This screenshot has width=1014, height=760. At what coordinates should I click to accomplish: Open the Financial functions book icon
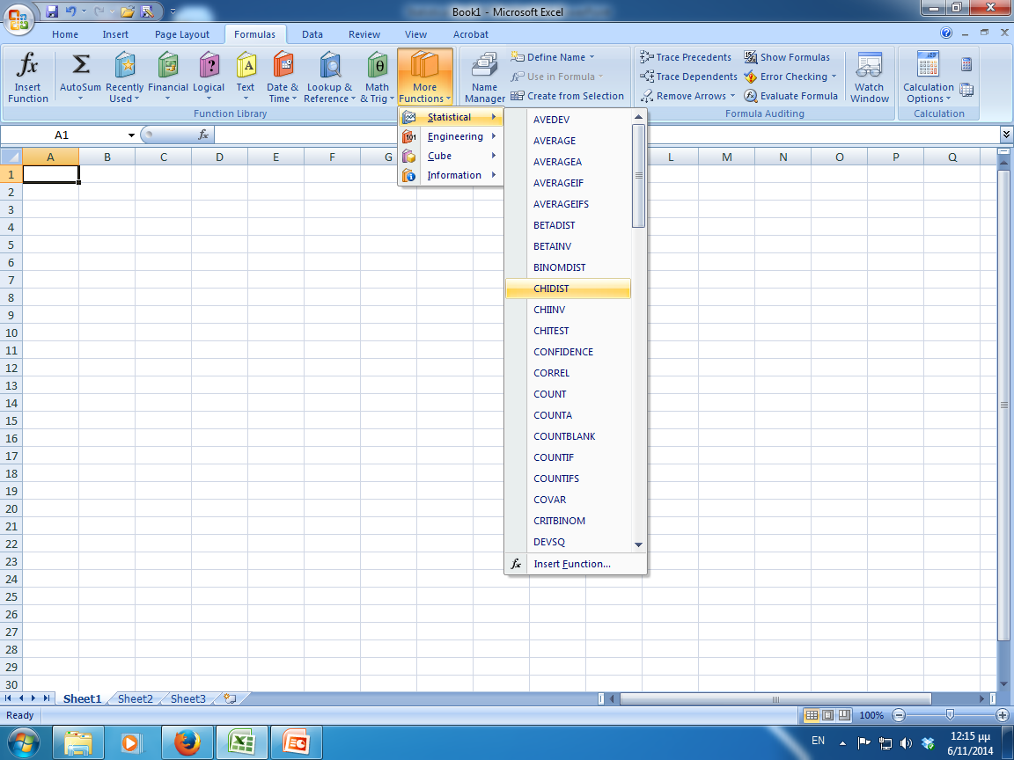tap(167, 64)
